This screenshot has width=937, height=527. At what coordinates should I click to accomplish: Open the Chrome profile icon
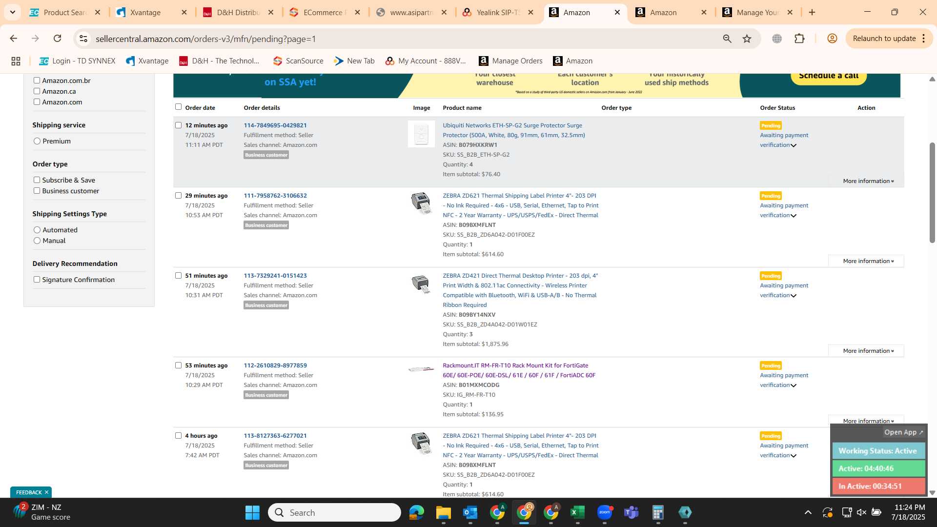[x=832, y=39]
